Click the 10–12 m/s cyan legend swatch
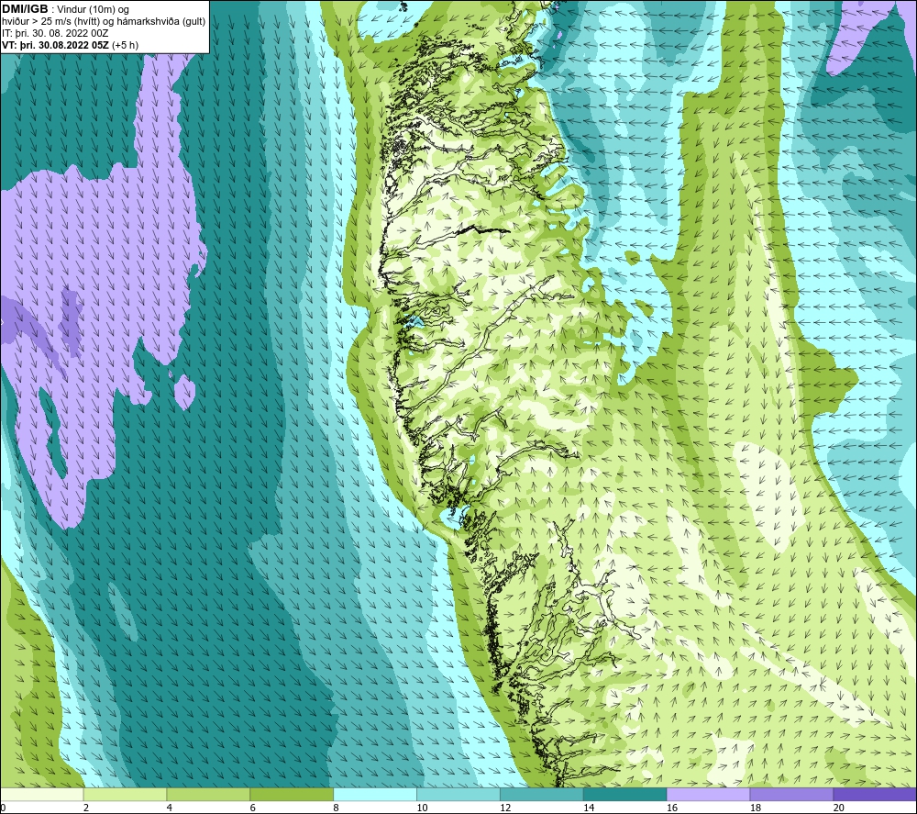The height and width of the screenshot is (814, 917). (x=458, y=795)
